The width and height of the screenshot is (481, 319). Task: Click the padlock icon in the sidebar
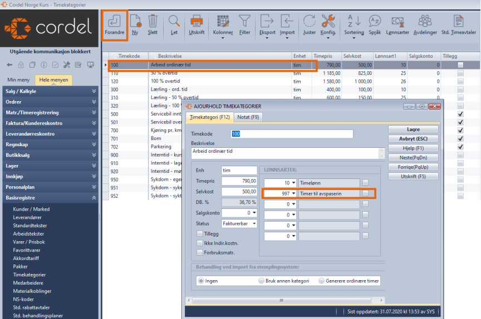click(21, 64)
